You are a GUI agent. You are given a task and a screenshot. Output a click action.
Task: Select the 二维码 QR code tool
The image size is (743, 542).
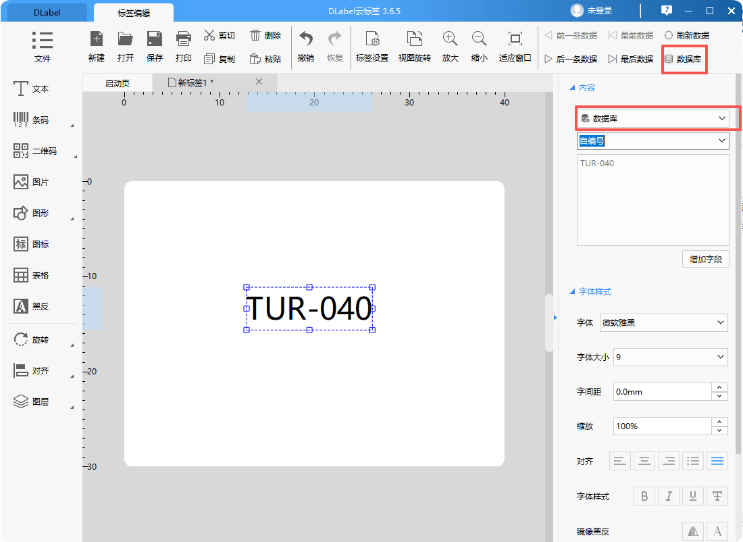pyautogui.click(x=35, y=151)
